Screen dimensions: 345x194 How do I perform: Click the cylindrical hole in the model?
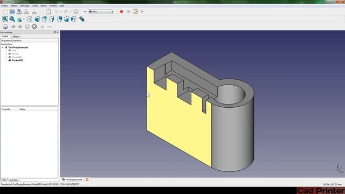tap(231, 95)
